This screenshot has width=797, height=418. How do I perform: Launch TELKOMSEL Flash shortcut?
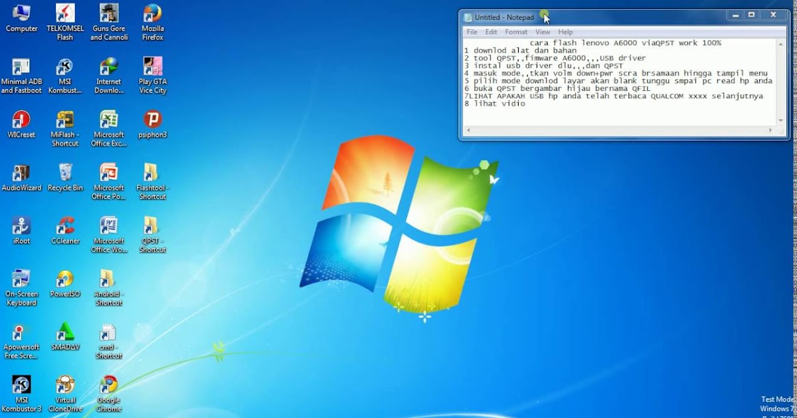[64, 22]
